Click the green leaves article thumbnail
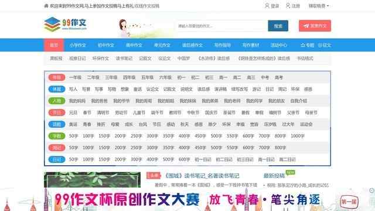 93,180
